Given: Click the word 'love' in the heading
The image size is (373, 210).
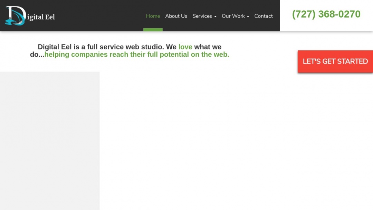Looking at the screenshot, I should pyautogui.click(x=185, y=47).
